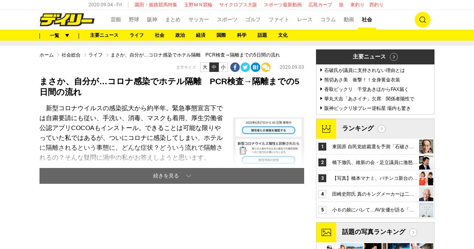Screen dimensions: 474x249
Task: Click the COCOA app screenshot thumbnail
Action: tap(269, 141)
